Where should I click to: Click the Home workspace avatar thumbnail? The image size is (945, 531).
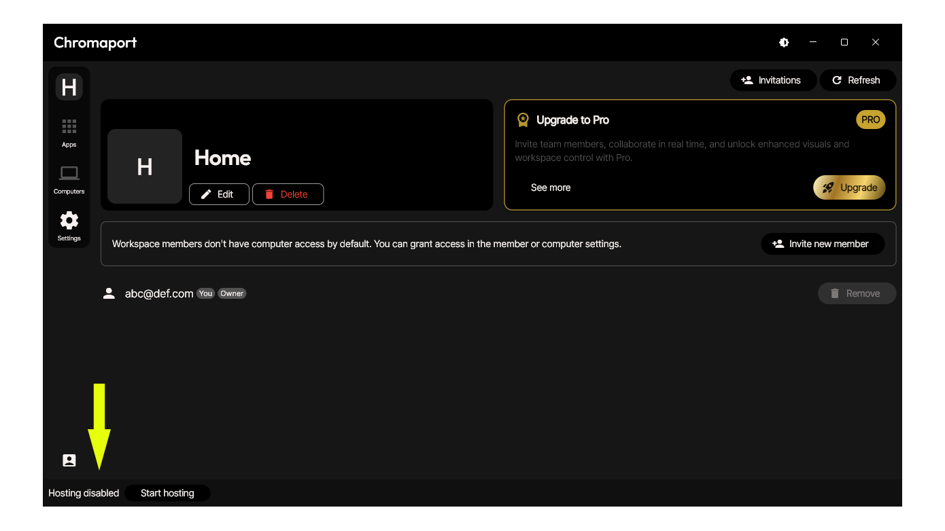(x=145, y=166)
